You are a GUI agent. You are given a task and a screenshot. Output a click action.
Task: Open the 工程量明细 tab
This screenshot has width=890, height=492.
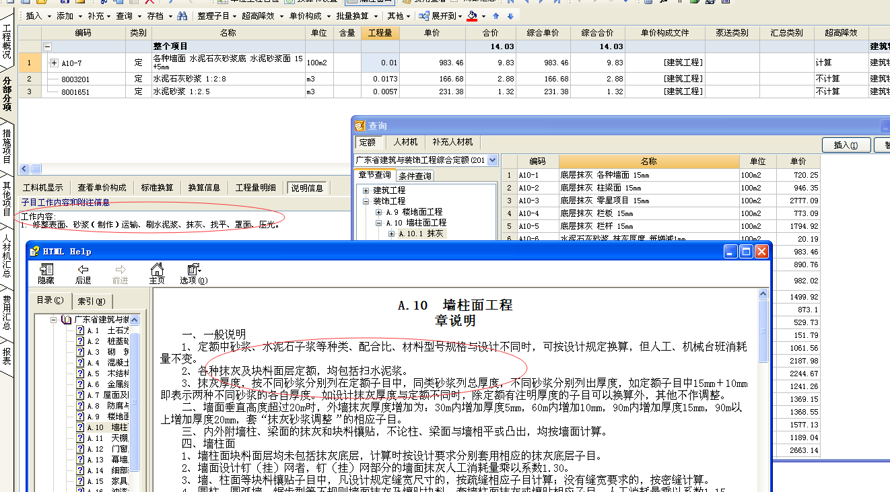[255, 188]
